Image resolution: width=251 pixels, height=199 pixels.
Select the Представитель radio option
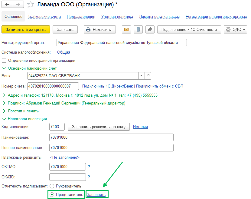[52, 194]
